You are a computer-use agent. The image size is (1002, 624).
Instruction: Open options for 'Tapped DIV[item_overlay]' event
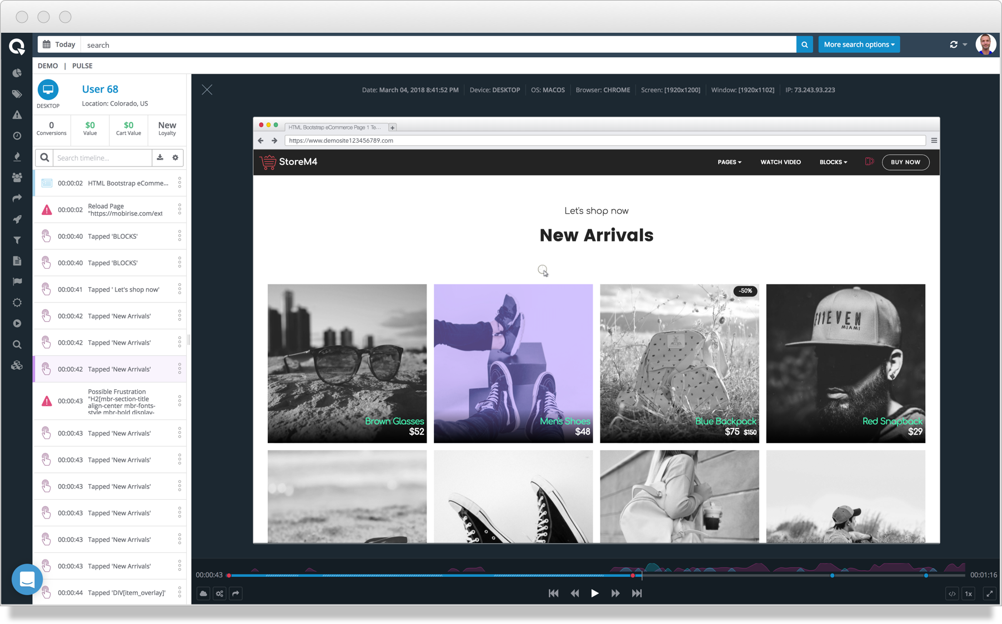179,593
